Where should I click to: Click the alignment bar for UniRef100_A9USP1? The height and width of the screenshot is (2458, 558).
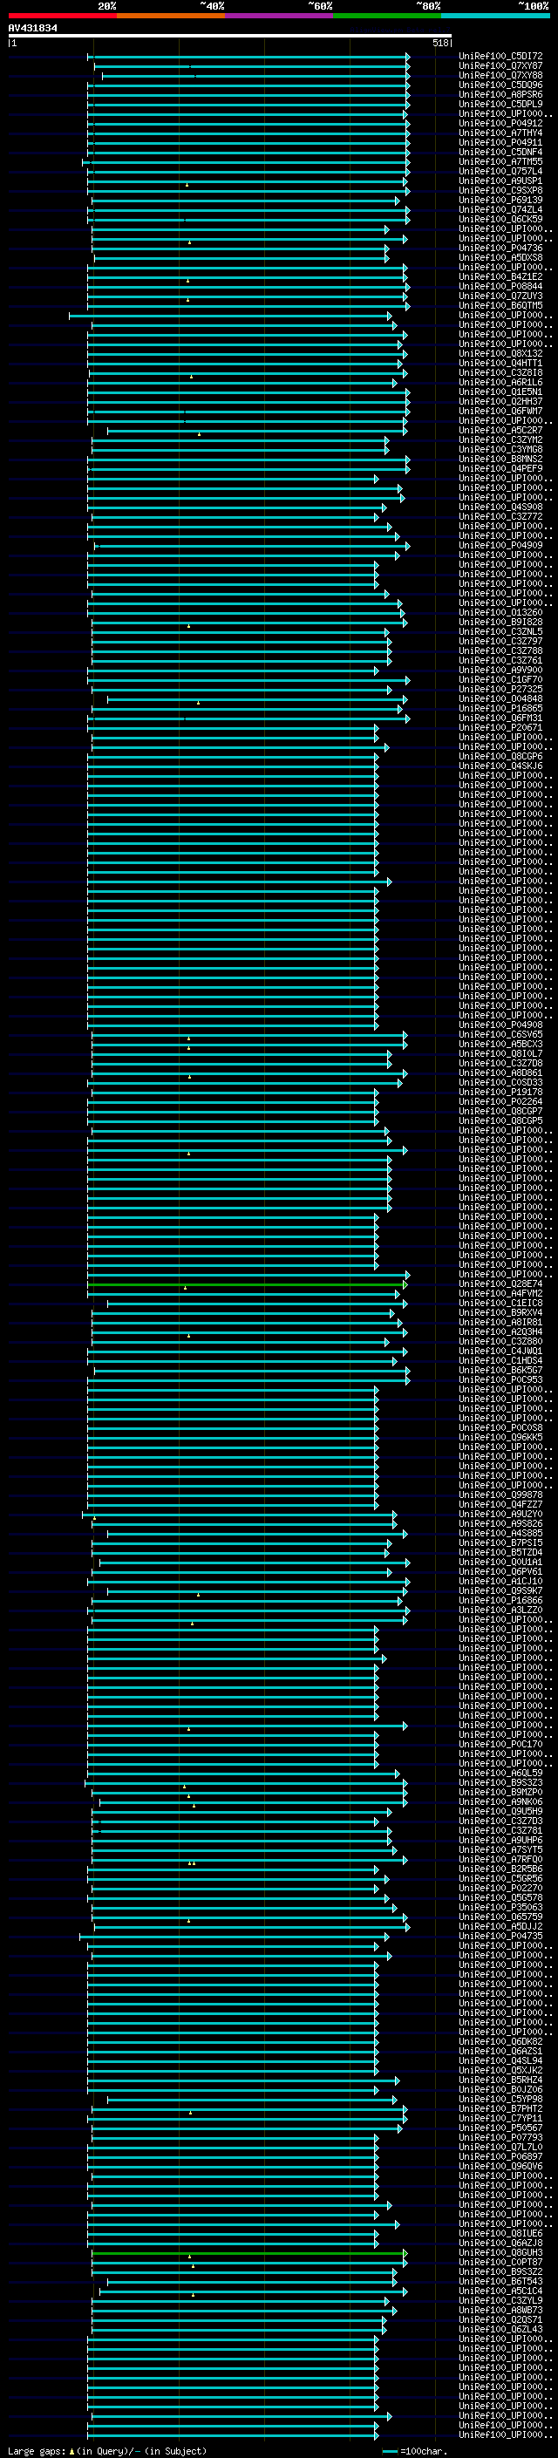click(x=247, y=181)
